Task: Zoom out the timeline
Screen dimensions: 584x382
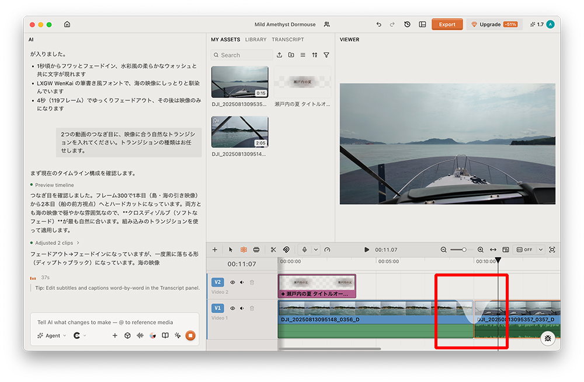Action: [443, 250]
